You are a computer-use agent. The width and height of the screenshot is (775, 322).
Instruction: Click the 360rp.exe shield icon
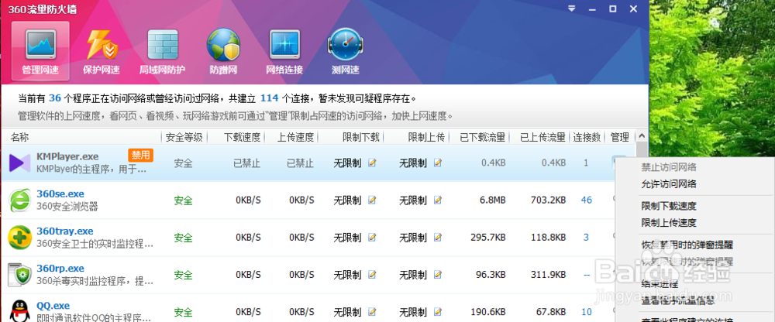coord(20,275)
